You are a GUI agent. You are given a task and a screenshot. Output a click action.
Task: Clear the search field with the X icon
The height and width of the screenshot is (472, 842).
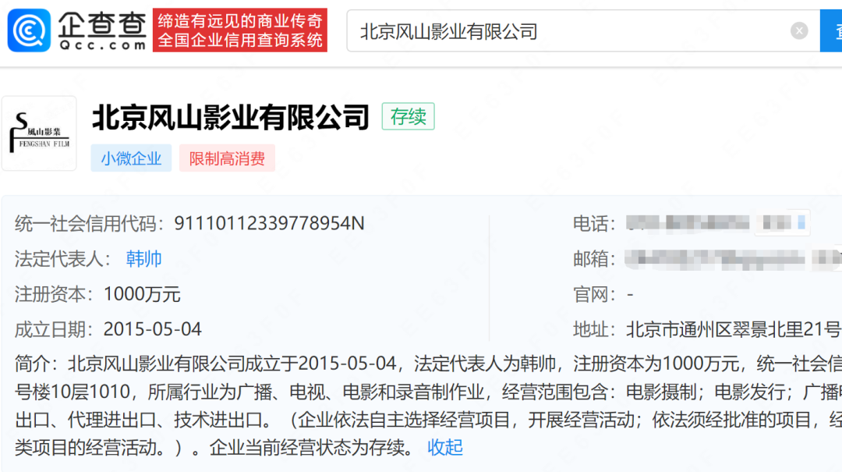point(799,30)
